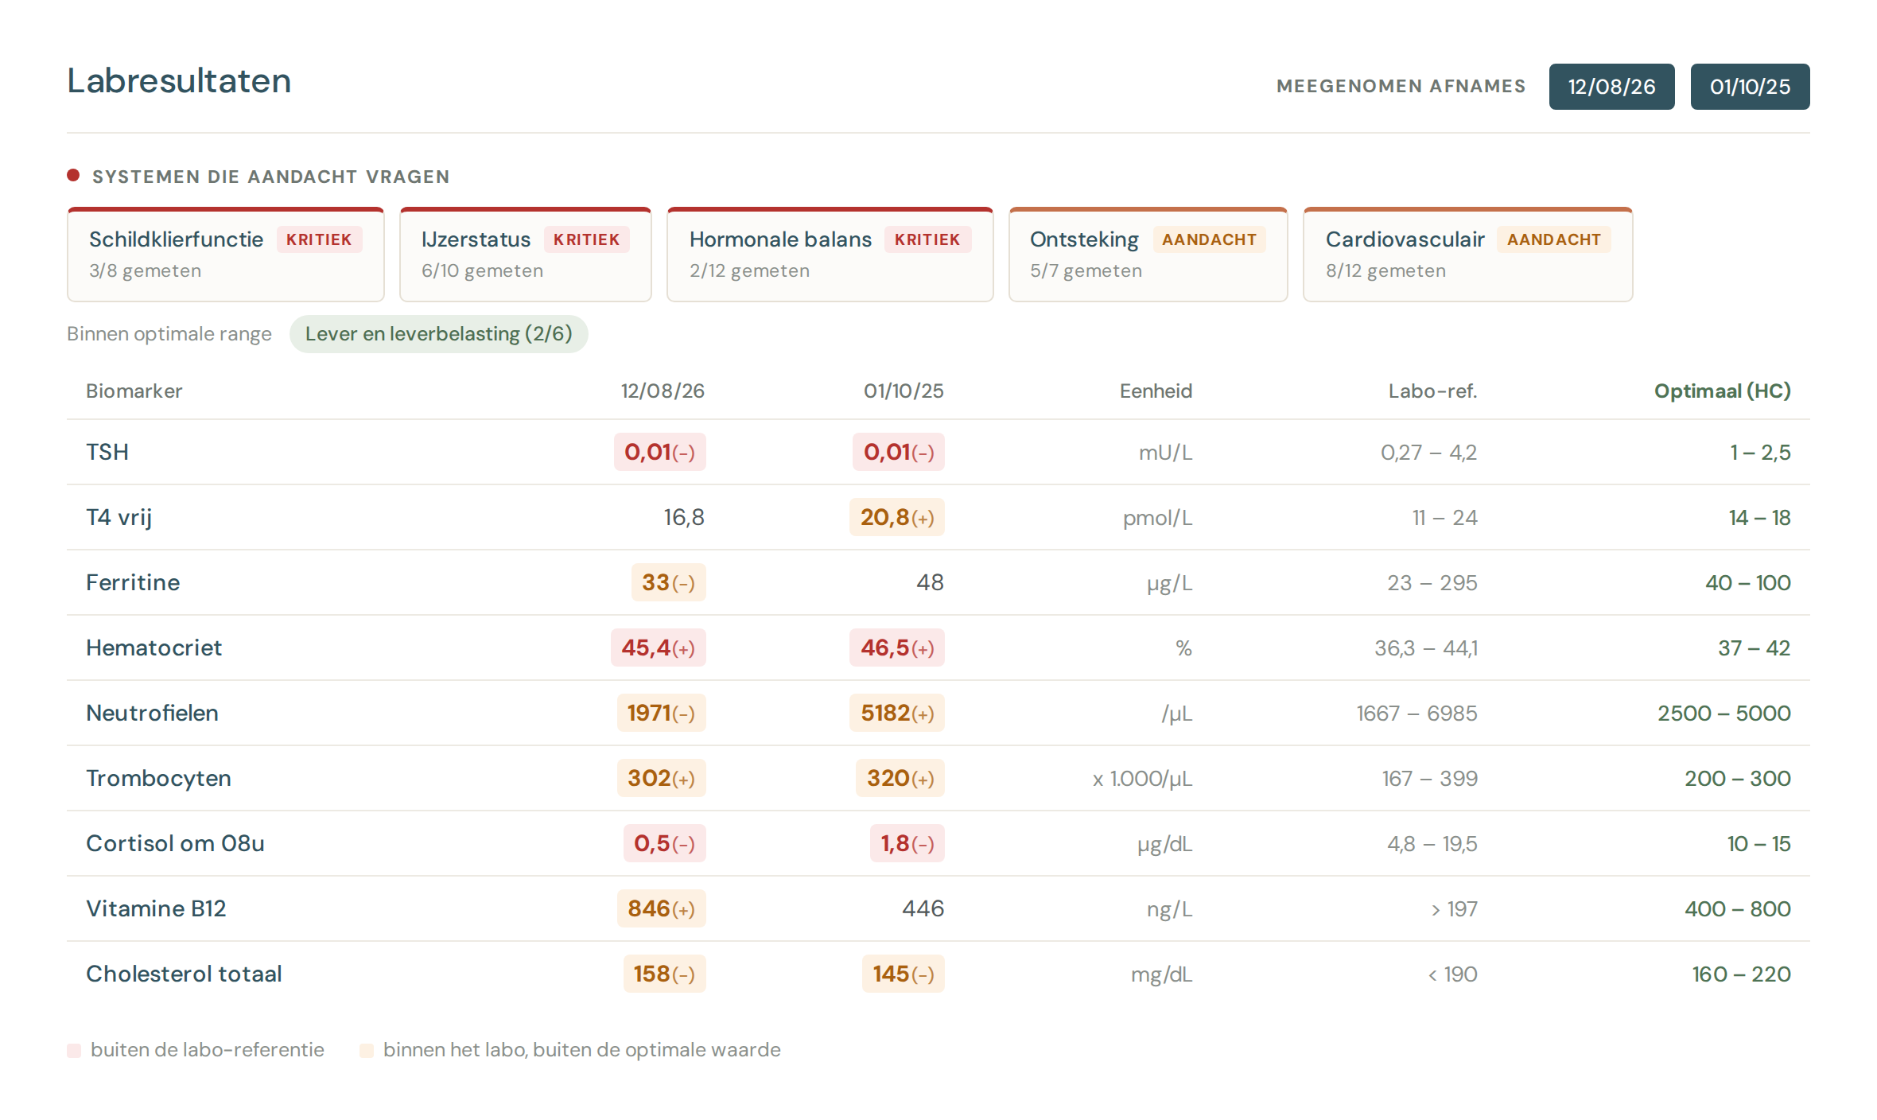1877x1120 pixels.
Task: Click the TSH optimal range 1 – 2,5
Action: pos(1760,453)
